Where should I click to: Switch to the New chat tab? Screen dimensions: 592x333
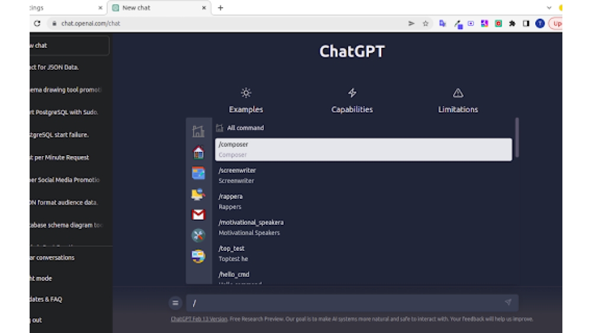[159, 8]
